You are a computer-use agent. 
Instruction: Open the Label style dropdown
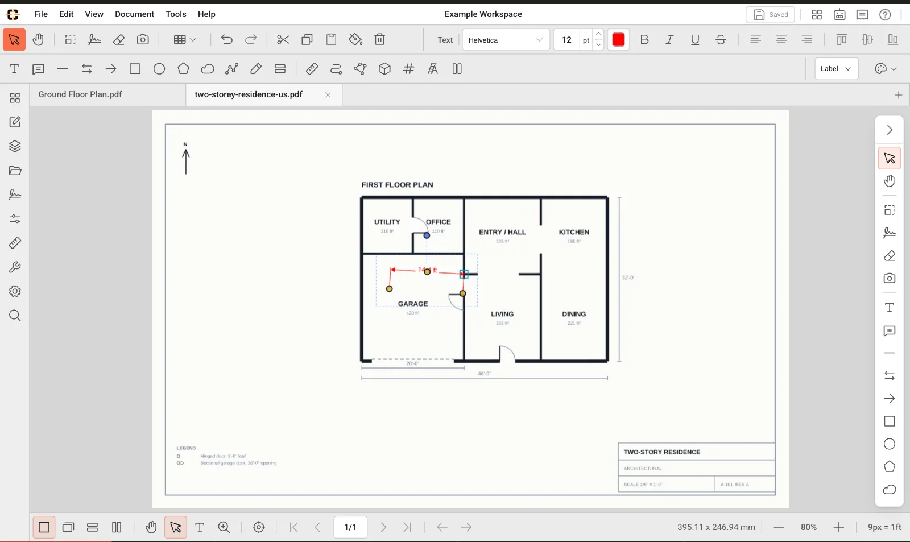(x=836, y=69)
